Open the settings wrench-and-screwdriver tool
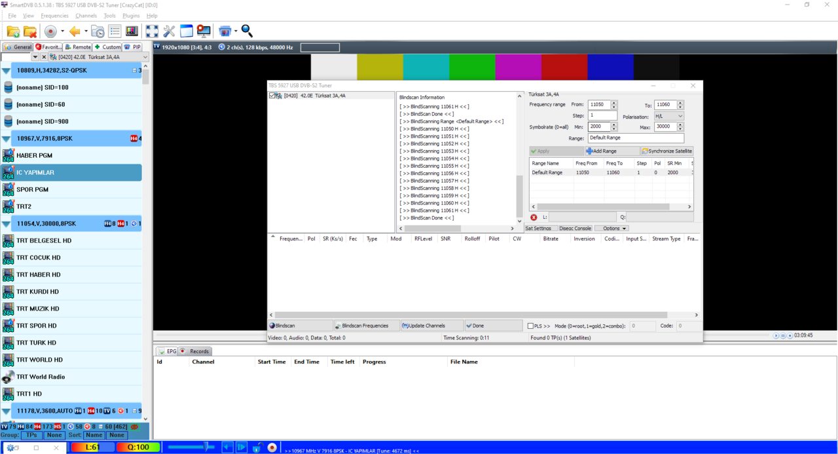838x454 pixels. 169,31
